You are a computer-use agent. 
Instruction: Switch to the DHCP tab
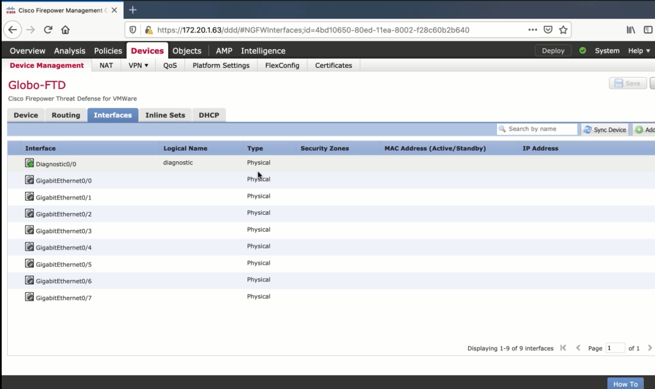click(x=209, y=115)
